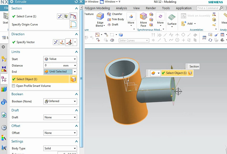Open the Render tab
Image resolution: width=227 pixels, height=154 pixels.
pyautogui.click(x=151, y=8)
